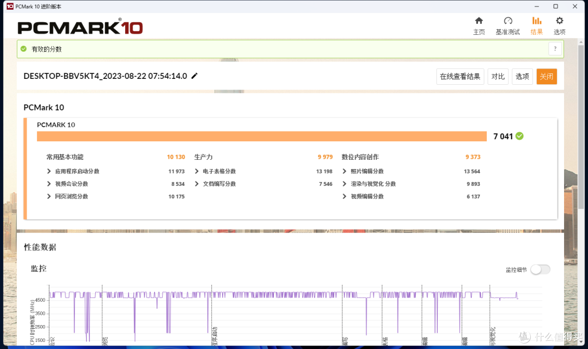The height and width of the screenshot is (349, 588).
Task: Click the value 8 534
Action: point(177,184)
